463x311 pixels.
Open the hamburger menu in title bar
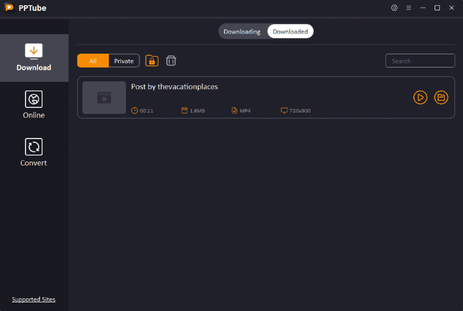pos(409,8)
